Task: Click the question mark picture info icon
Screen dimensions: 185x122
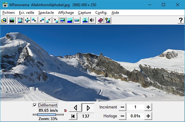Action: tap(108, 20)
